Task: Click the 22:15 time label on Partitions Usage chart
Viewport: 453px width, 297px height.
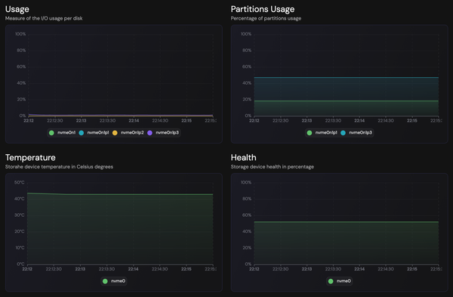Action: tap(412, 121)
